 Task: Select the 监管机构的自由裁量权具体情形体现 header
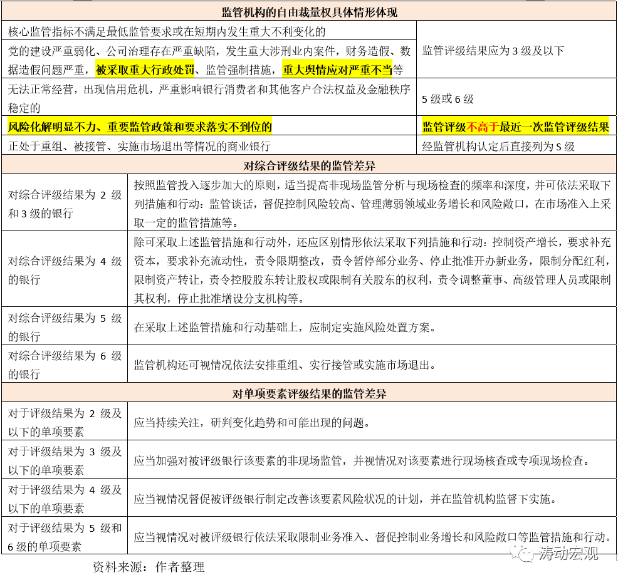click(x=309, y=12)
